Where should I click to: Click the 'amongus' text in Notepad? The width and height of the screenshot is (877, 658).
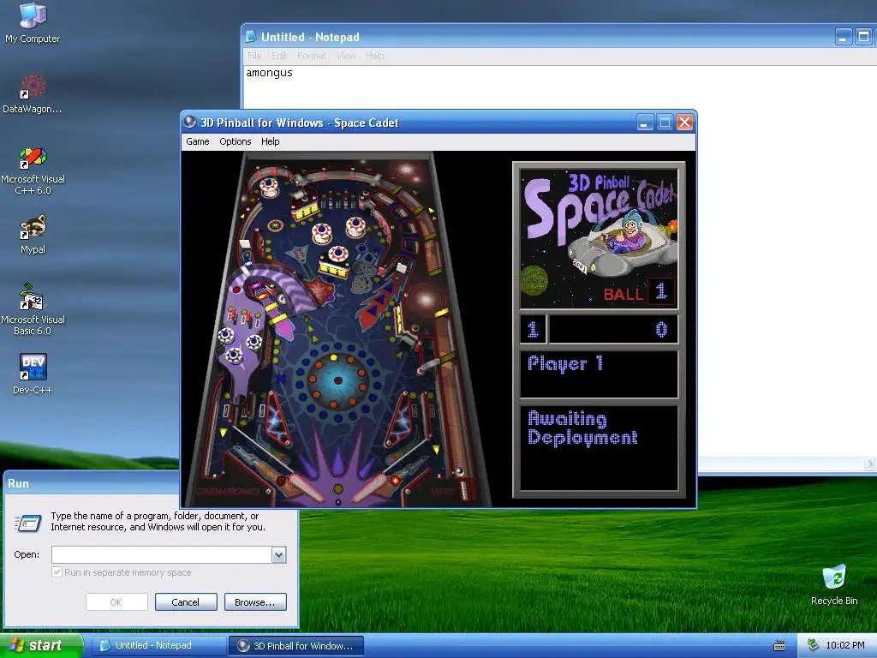coord(269,73)
